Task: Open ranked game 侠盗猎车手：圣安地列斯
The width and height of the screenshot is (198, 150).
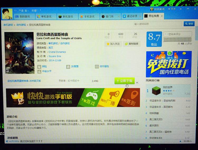Action: (x=162, y=101)
